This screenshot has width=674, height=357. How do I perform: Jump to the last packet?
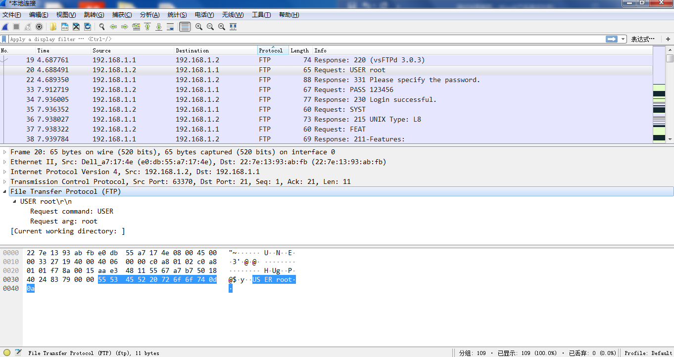coord(159,27)
